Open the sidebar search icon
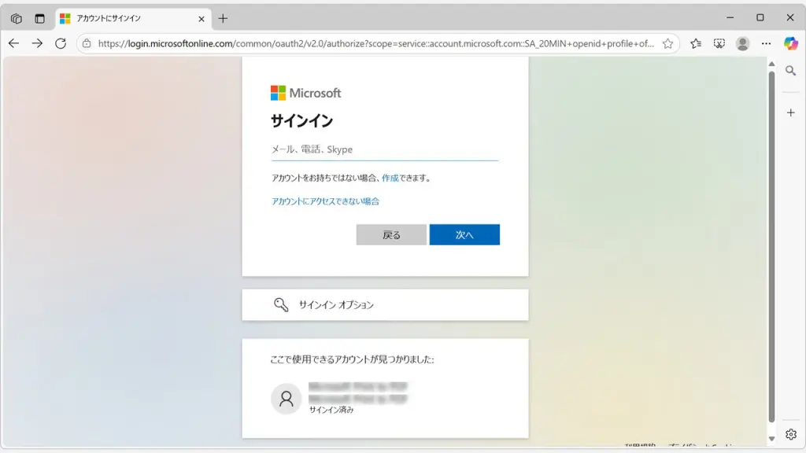 coord(790,70)
